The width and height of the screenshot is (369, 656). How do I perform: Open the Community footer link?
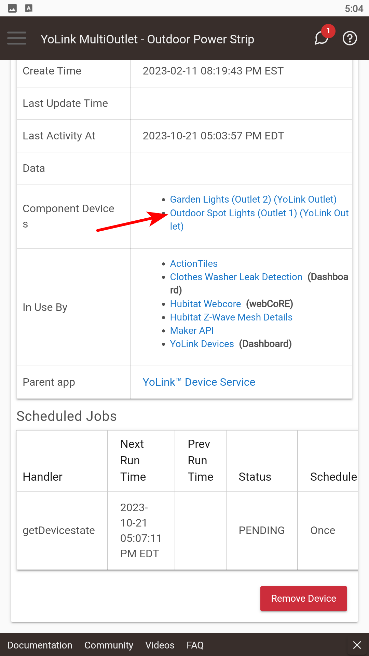(109, 645)
